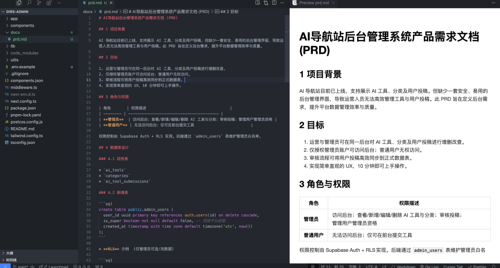This screenshot has width=500, height=268.
Task: Expand the components folder
Action: click(22, 25)
